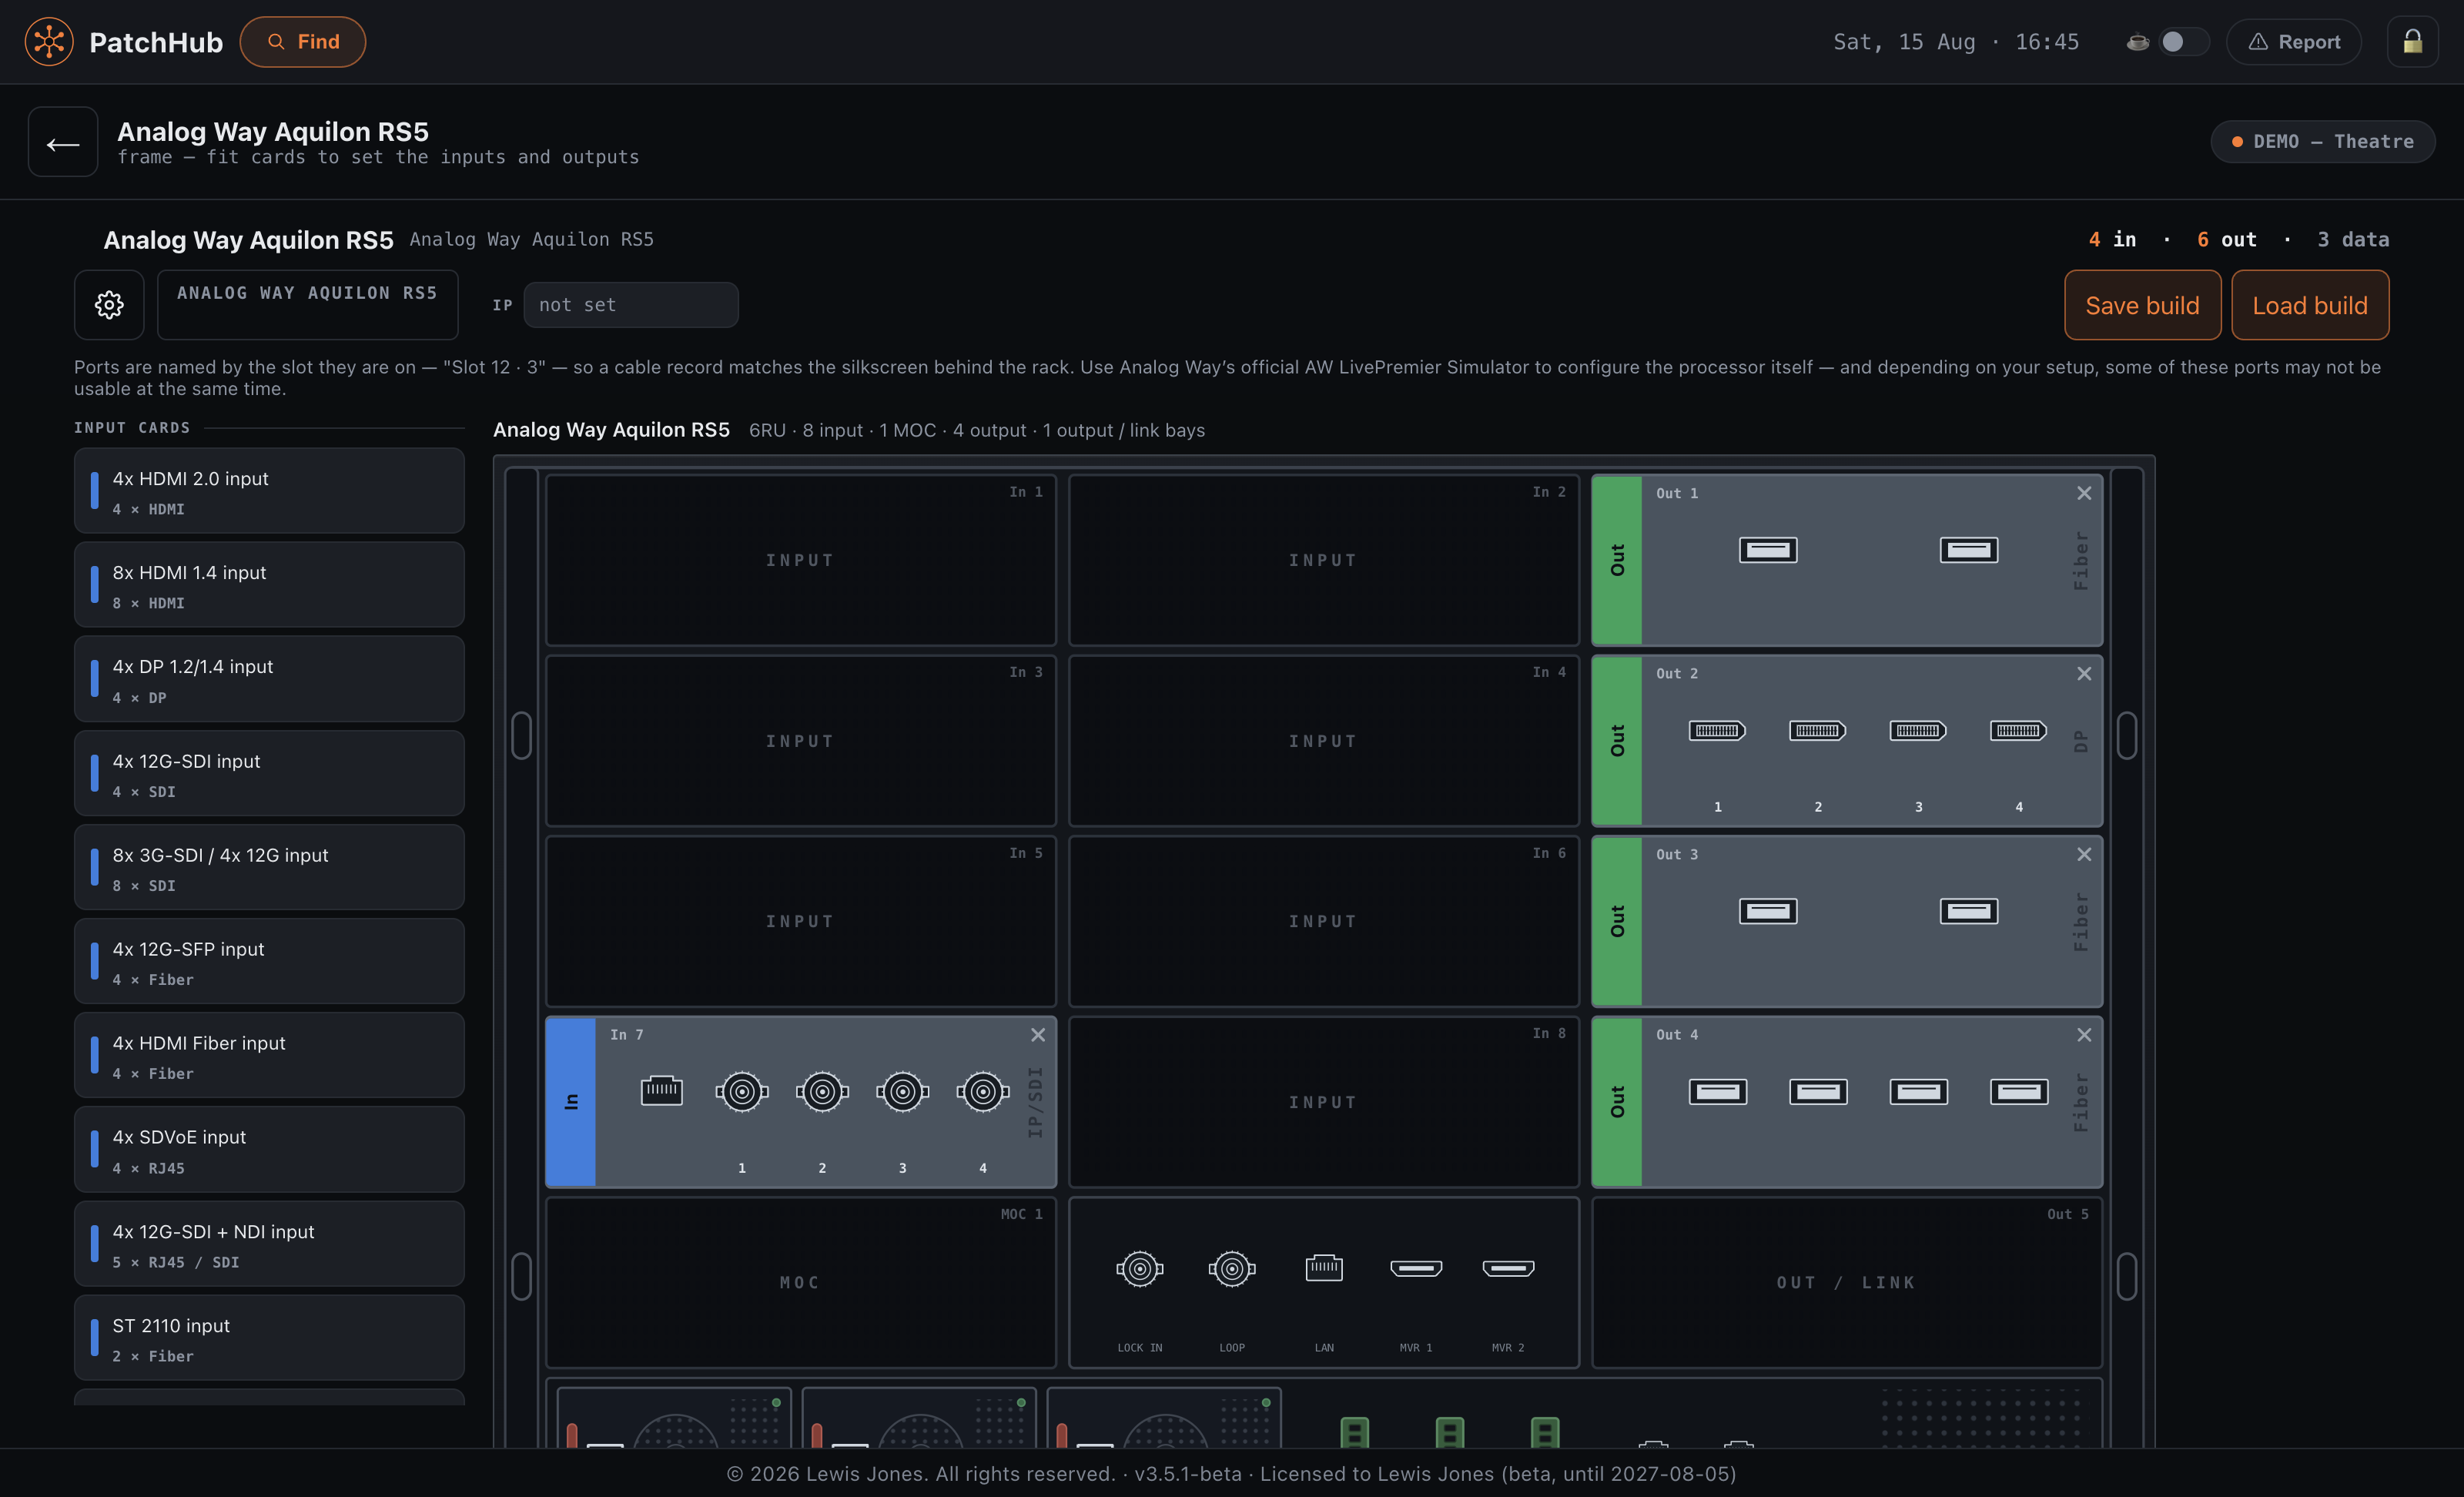Select the 4x HDMI 2.0 input card
Image resolution: width=2464 pixels, height=1497 pixels.
point(269,491)
